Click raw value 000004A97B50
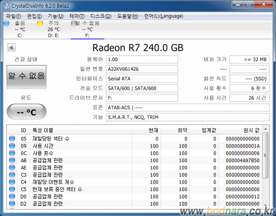The height and width of the screenshot is (216, 276). pyautogui.click(x=242, y=160)
